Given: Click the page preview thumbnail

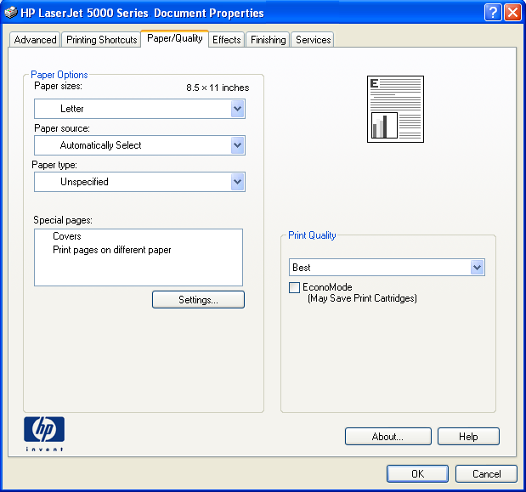Looking at the screenshot, I should click(x=395, y=108).
